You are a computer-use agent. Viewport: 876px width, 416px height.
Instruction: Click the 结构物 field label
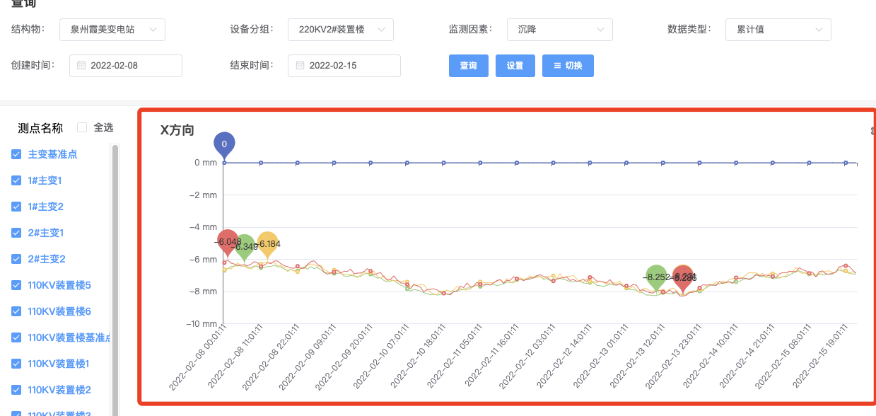(x=28, y=30)
